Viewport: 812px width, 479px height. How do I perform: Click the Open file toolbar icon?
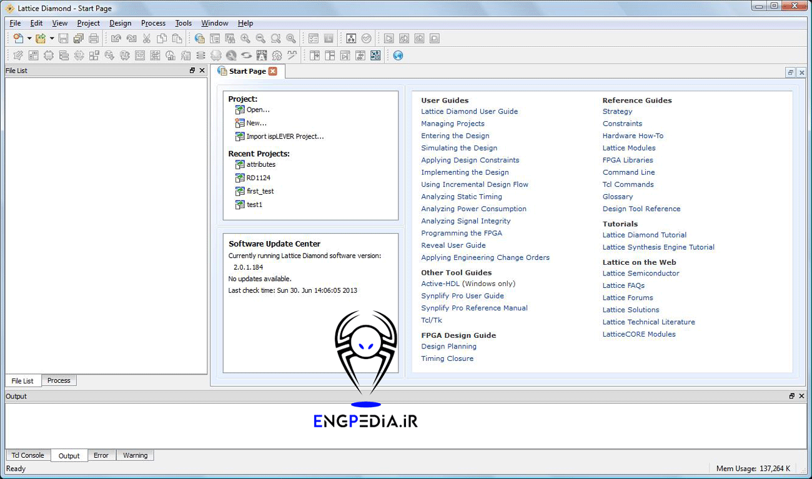[41, 39]
